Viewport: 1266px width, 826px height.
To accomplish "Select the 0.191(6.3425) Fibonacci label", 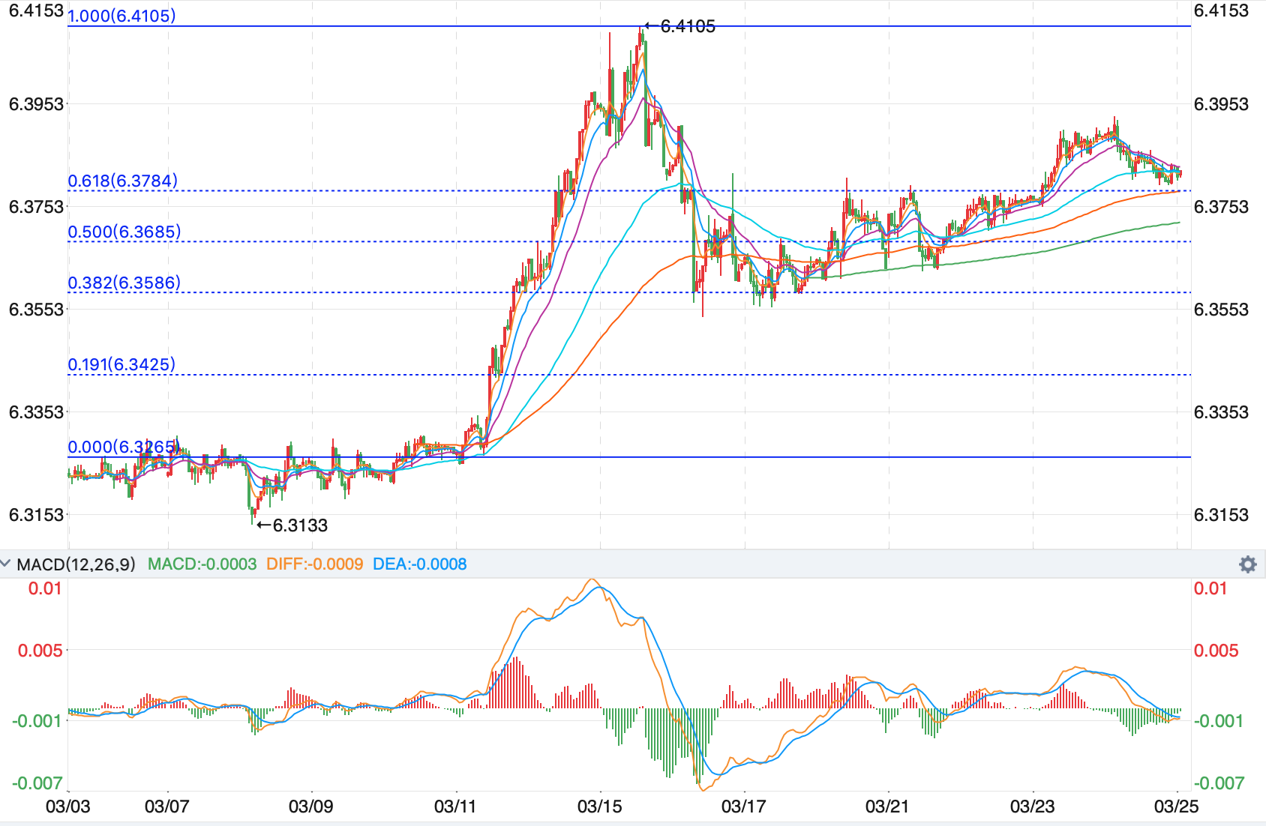I will pos(121,364).
